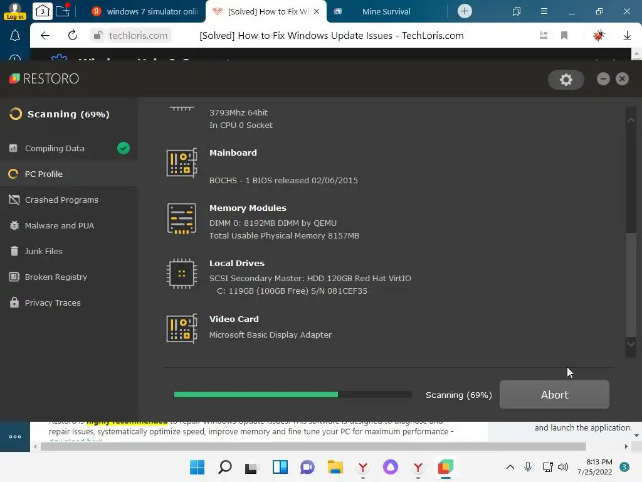Click the Video Card icon

(182, 329)
